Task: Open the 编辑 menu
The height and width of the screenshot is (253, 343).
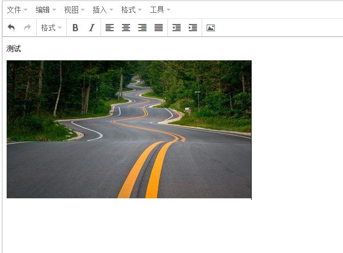Action: point(46,10)
